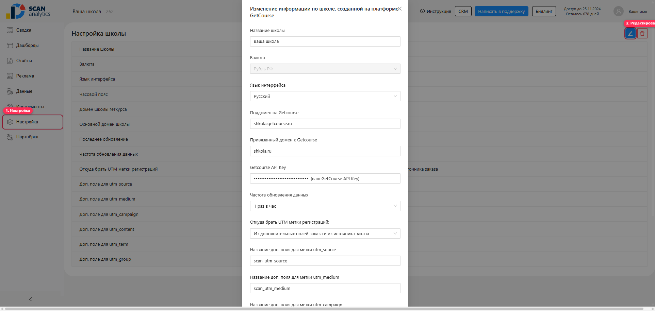Click the Ваша школа title in header
The width and height of the screenshot is (655, 311).
click(87, 12)
